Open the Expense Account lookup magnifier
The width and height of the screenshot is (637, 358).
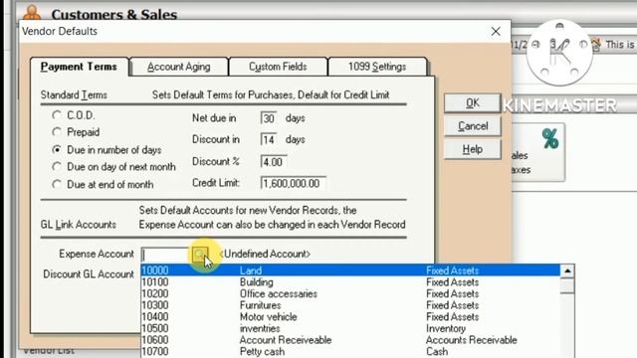[200, 255]
